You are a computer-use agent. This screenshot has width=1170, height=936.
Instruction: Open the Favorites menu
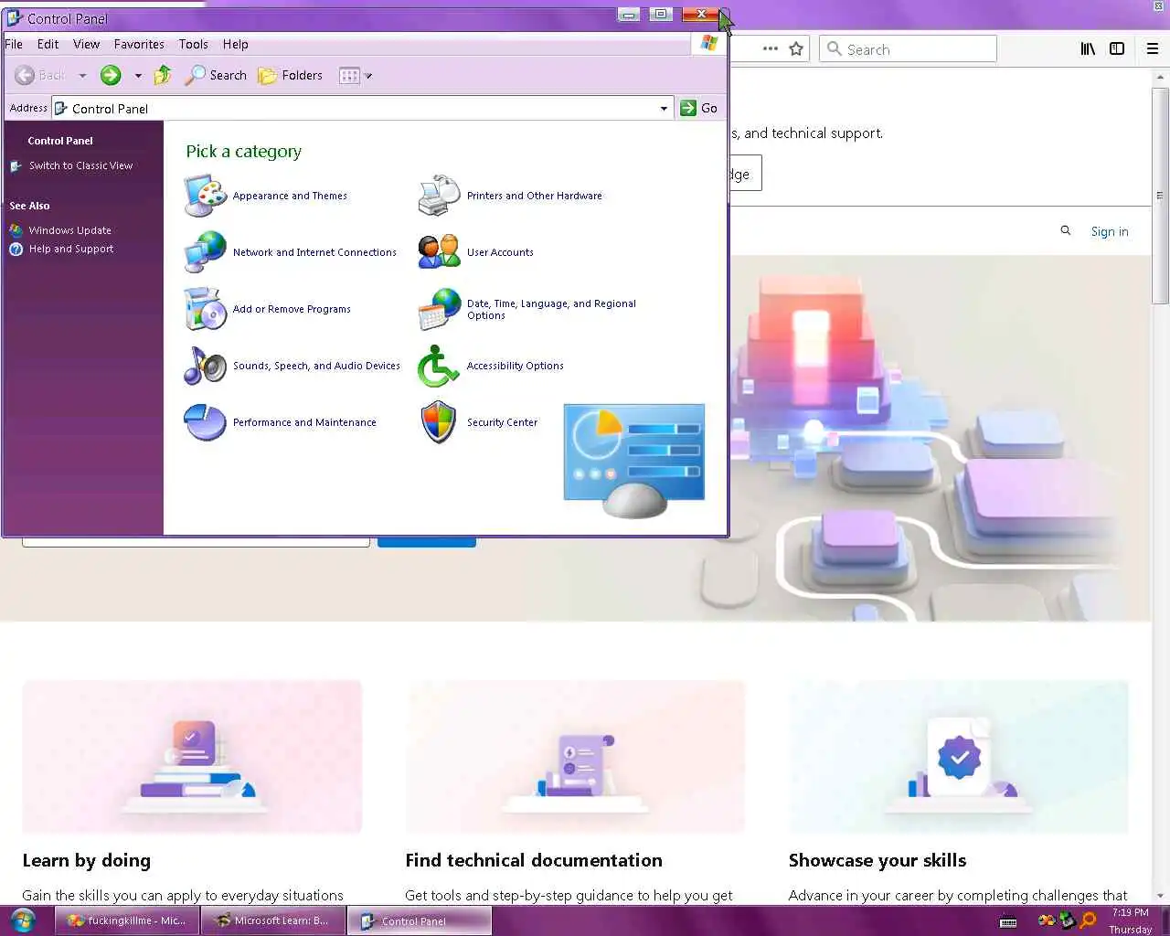tap(139, 44)
